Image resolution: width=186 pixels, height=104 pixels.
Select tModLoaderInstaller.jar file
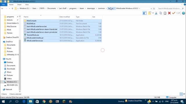coord(63,38)
